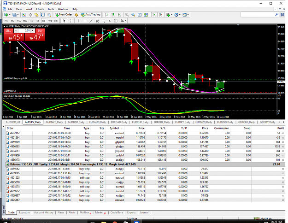Expand the Periods clock dropdown
This screenshot has width=288, height=223.
coord(180,15)
